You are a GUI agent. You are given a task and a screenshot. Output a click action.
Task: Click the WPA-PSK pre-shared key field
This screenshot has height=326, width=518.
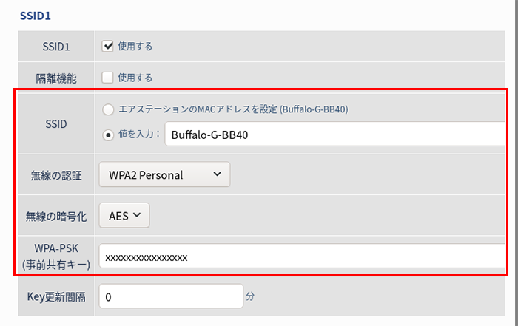302,257
